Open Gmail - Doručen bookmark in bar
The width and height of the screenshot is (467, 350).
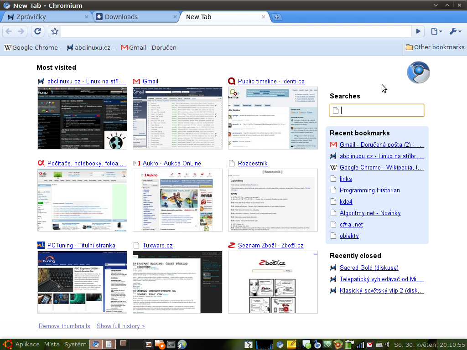[148, 47]
